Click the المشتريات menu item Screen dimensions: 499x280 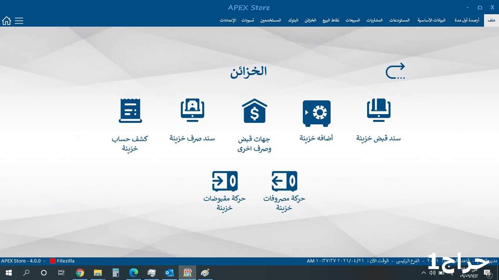pyautogui.click(x=374, y=20)
